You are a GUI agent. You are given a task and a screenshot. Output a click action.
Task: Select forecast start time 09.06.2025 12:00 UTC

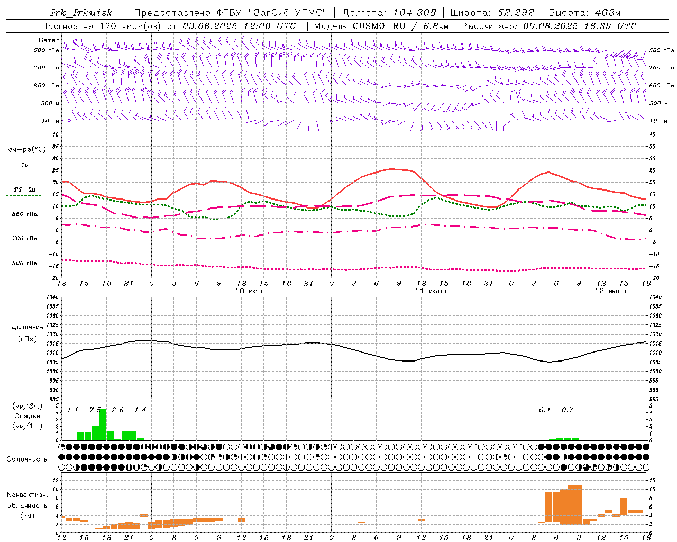click(239, 26)
